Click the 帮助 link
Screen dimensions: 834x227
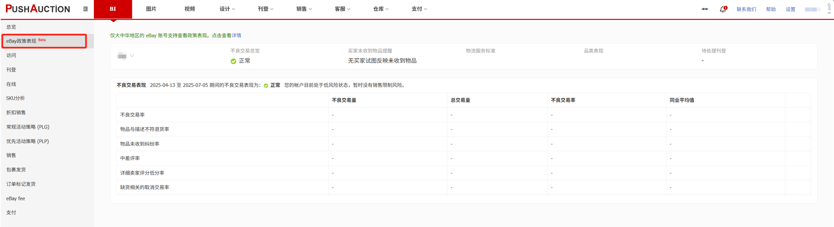click(771, 9)
